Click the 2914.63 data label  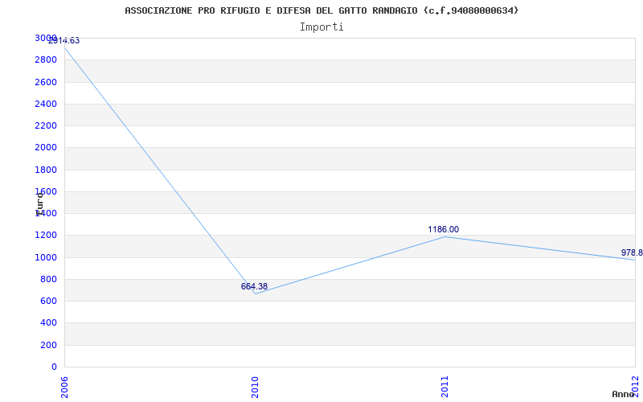tap(63, 41)
